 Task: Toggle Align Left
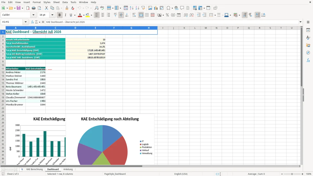97,15
